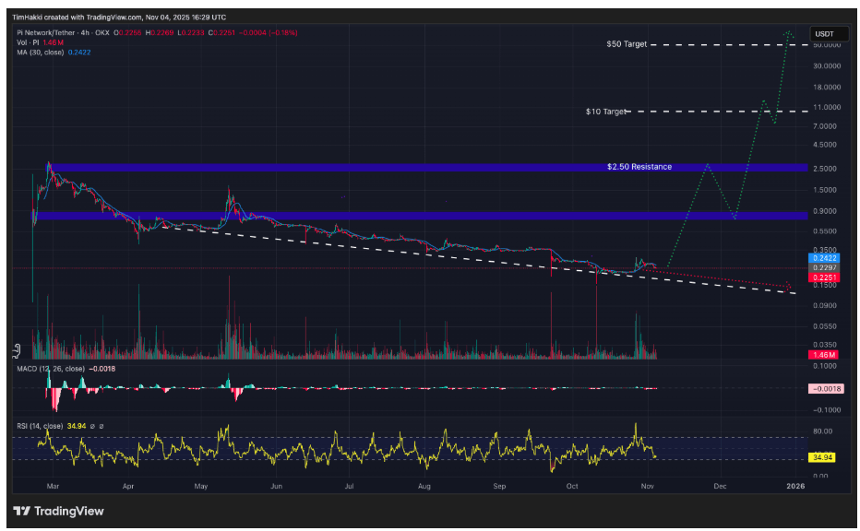Click the gray 0.2297 price tag on axis
Image resolution: width=860 pixels, height=531 pixels.
[x=824, y=267]
